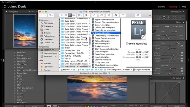Click the Navigator preview thumbnail
This screenshot has width=190, height=107.
(25, 31)
